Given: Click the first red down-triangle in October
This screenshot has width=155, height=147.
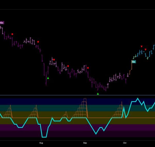Looking at the screenshot, I should pos(142,46).
